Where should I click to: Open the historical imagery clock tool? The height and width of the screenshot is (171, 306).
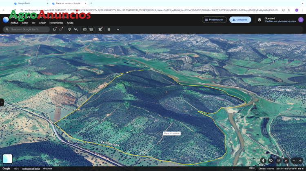pos(91,29)
